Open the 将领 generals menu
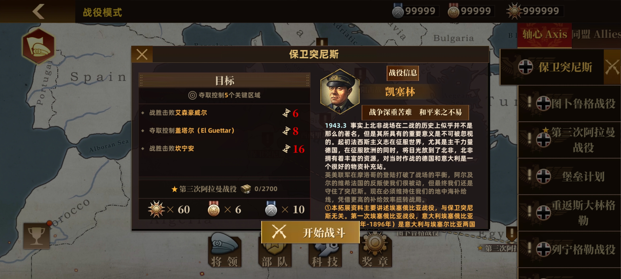Viewport: 621px width, 279px height. (x=225, y=251)
